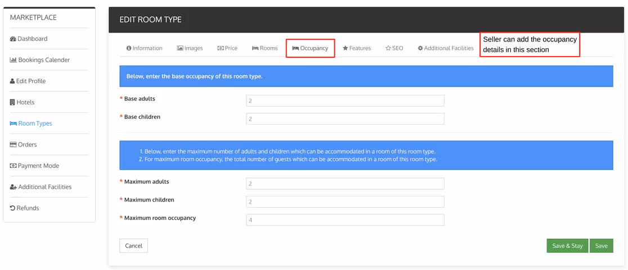Click the Edit Profile user icon
The image size is (628, 270).
click(12, 81)
